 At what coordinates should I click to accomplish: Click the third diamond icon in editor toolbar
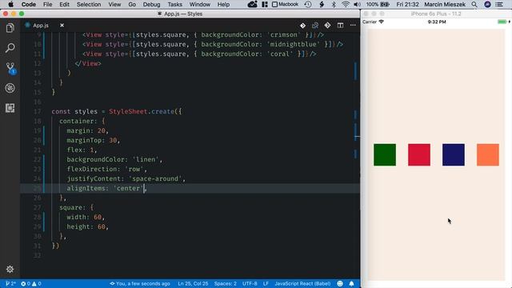click(327, 26)
